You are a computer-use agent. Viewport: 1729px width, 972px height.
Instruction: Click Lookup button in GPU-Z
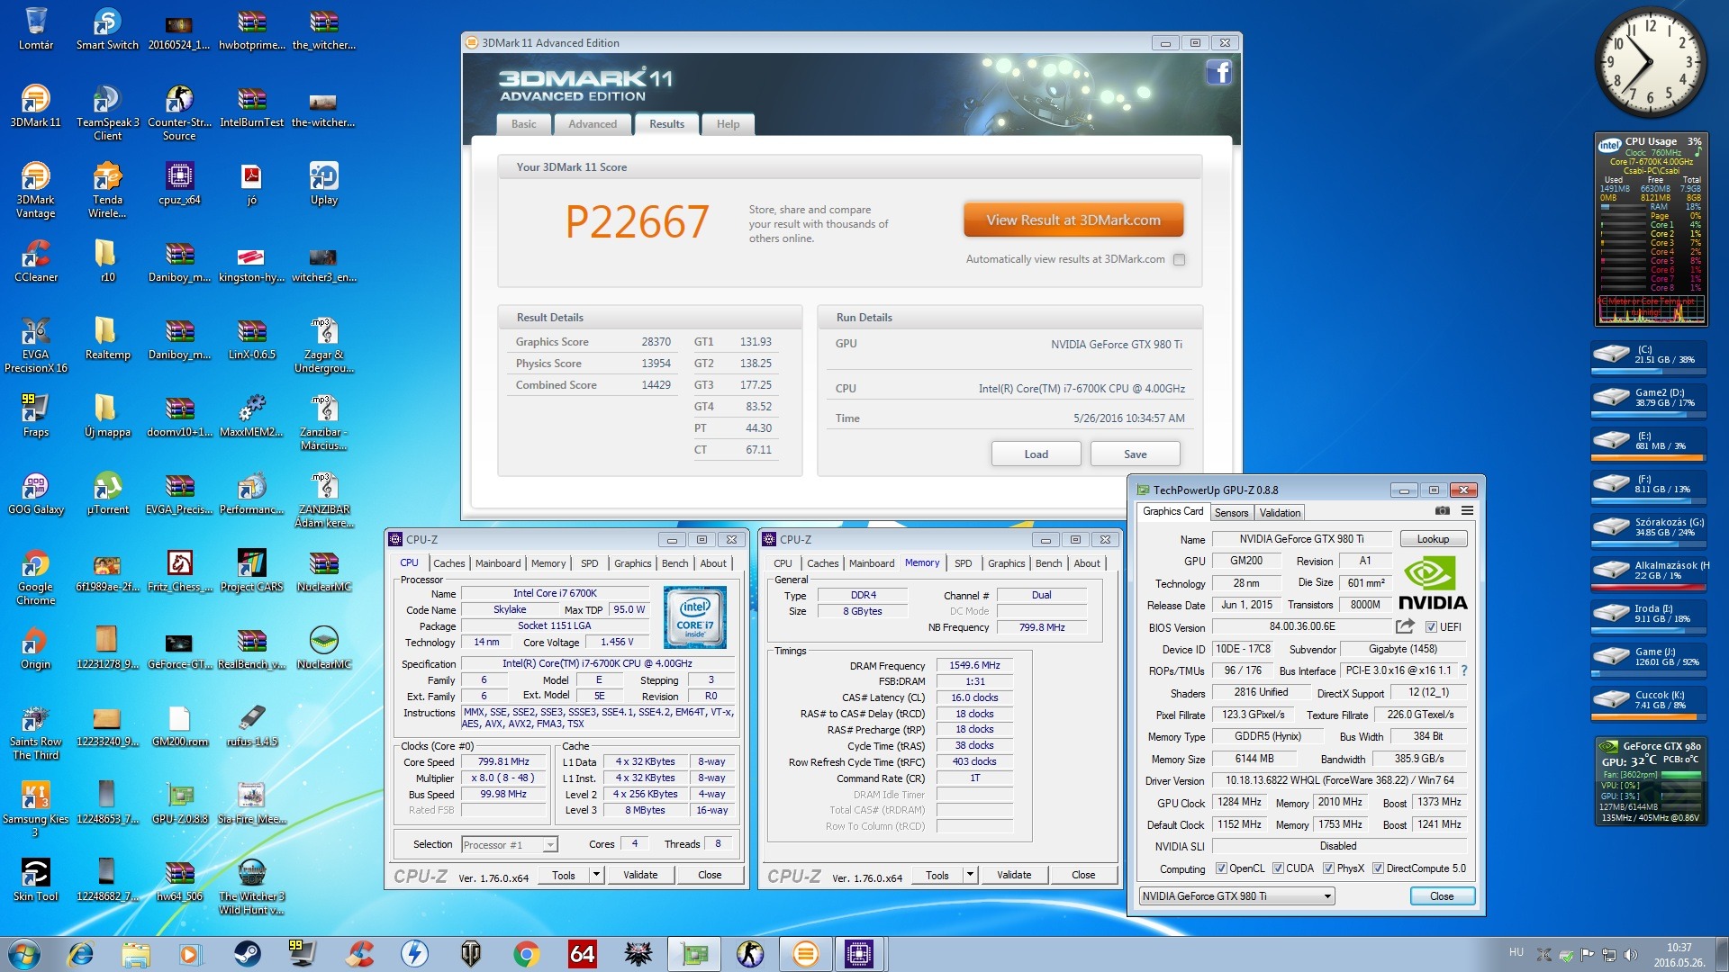1433,539
